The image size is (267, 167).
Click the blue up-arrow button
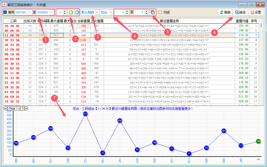(x=76, y=12)
